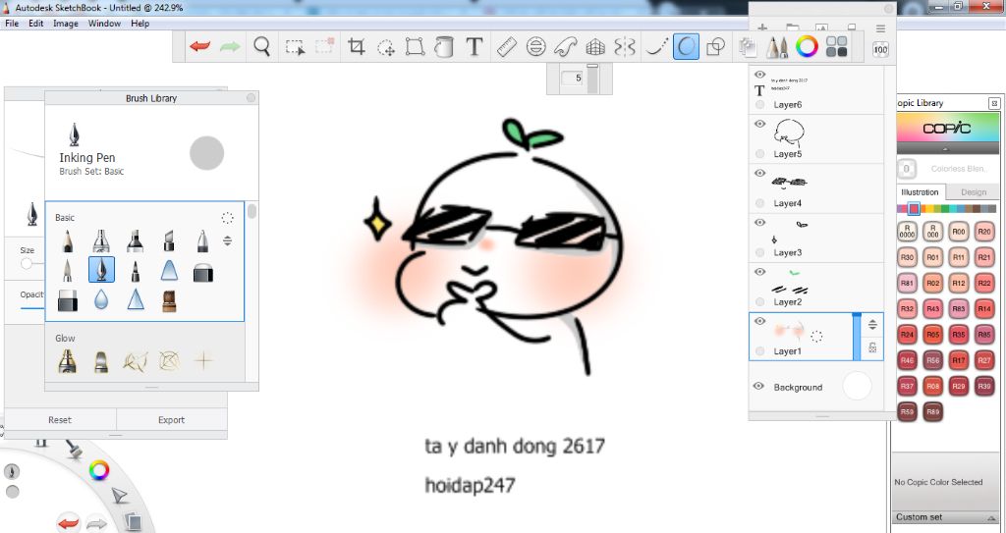The width and height of the screenshot is (1006, 533).
Task: Open the Draw Styles shapes tool
Action: 715,47
